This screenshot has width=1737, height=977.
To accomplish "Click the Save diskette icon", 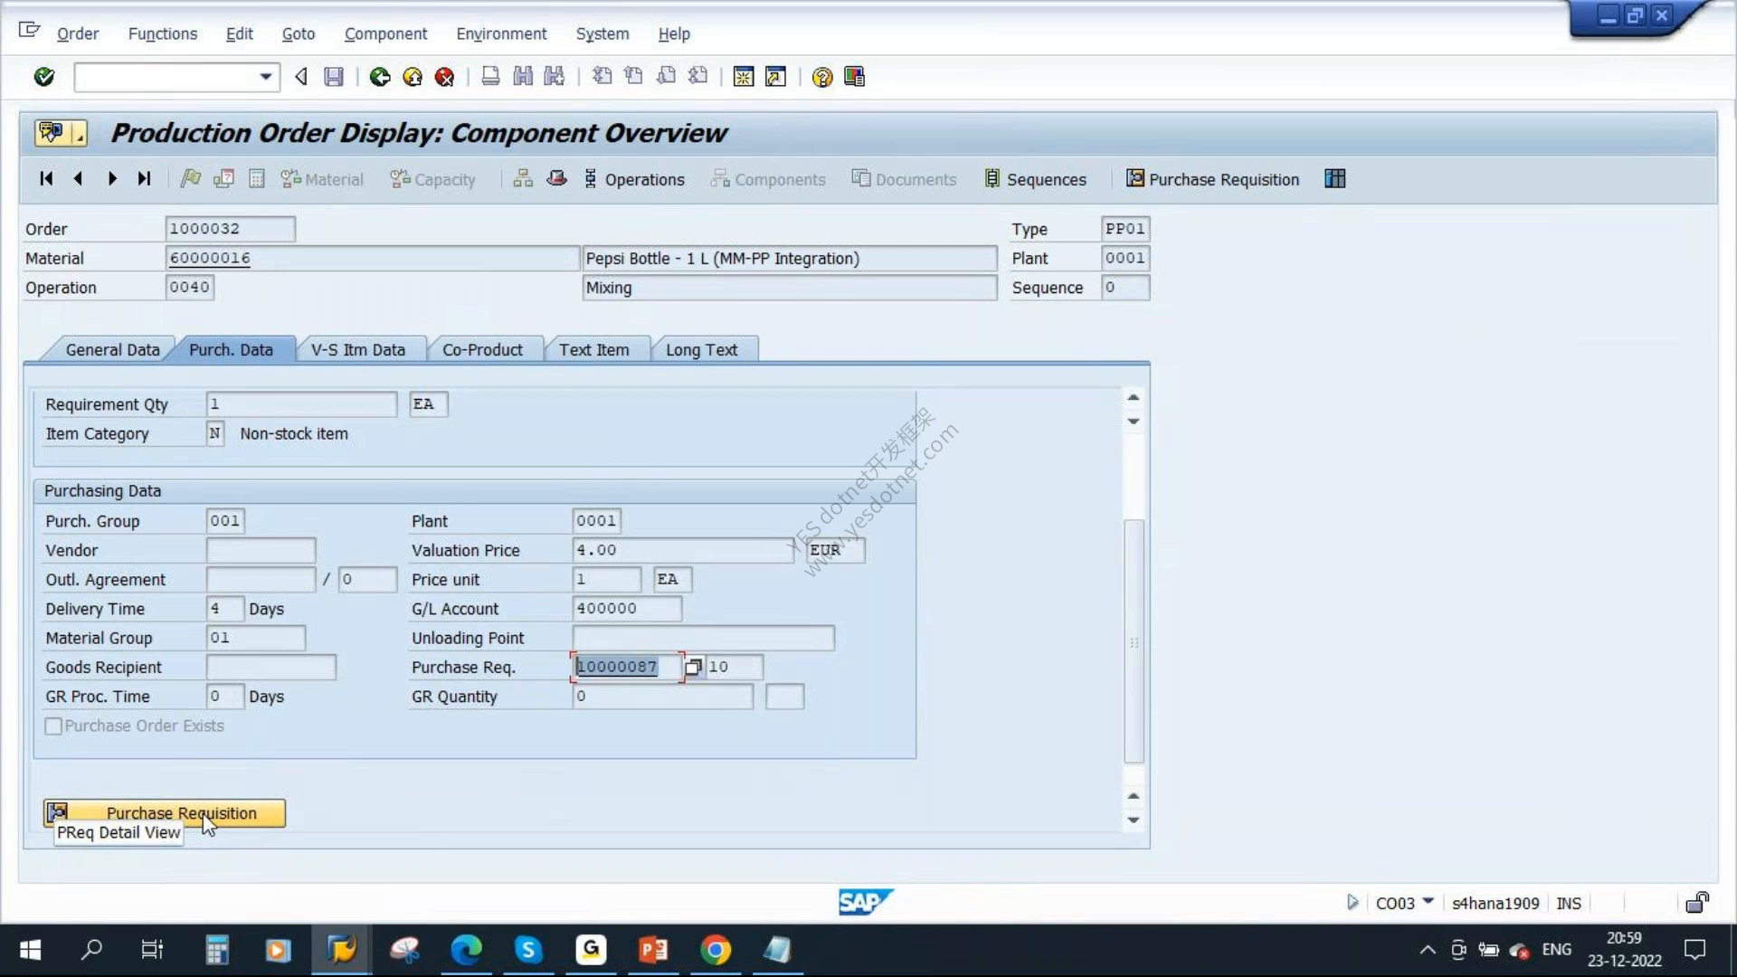I will [x=334, y=77].
